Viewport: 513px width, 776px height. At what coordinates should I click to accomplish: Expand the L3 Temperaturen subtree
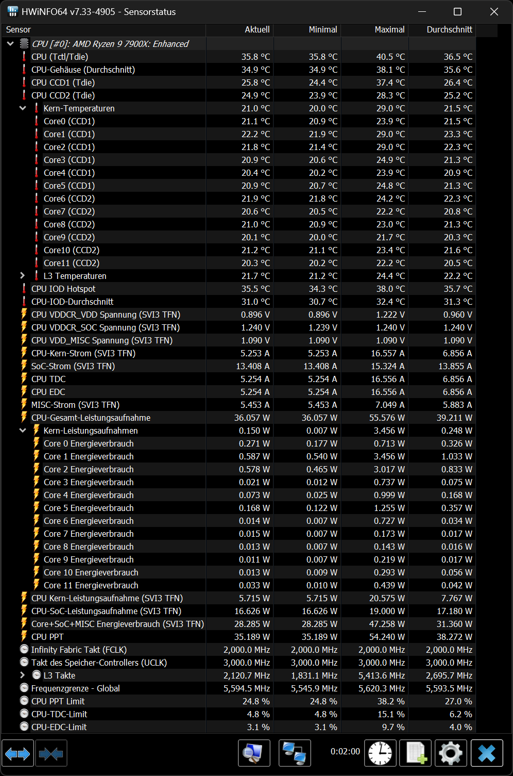point(23,276)
